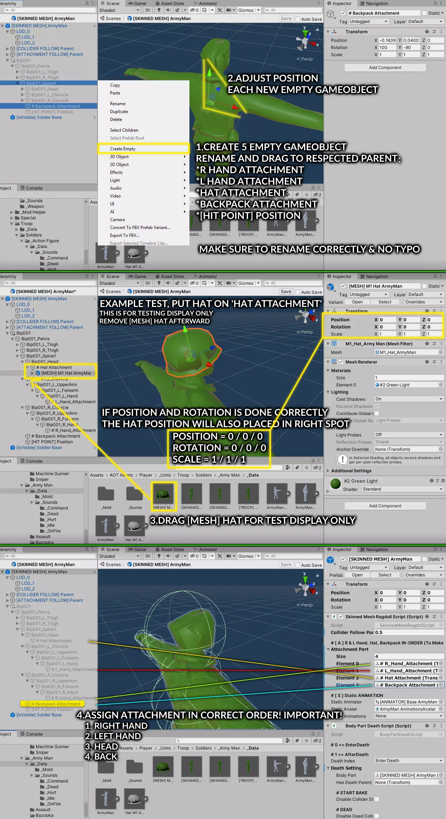This screenshot has height=819, width=446.
Task: Click Add Component in Backpack Attachment inspector
Action: [x=385, y=68]
